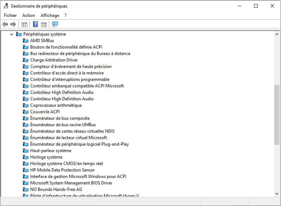This screenshot has width=281, height=206.
Task: Click the Périphériques système category folder icon
Action: coord(19,34)
